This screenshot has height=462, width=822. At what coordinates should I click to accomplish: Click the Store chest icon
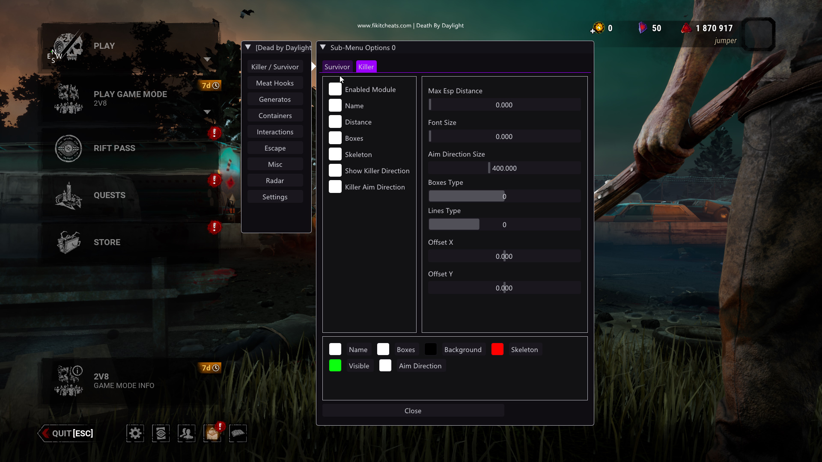pyautogui.click(x=68, y=242)
